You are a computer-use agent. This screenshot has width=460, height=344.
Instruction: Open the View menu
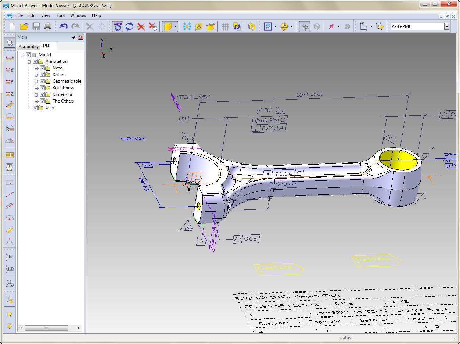[x=46, y=15]
